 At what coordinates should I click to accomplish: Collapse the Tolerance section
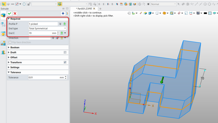(x=9, y=72)
